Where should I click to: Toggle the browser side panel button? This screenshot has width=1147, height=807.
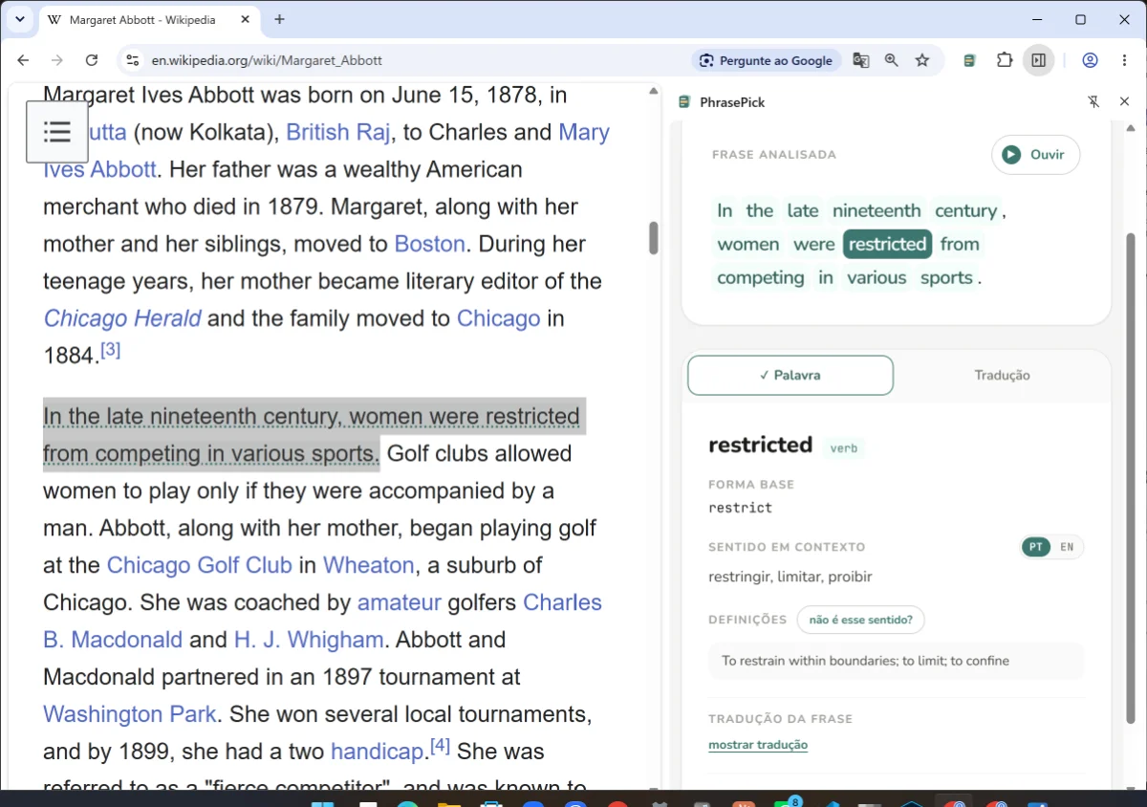pyautogui.click(x=1038, y=60)
